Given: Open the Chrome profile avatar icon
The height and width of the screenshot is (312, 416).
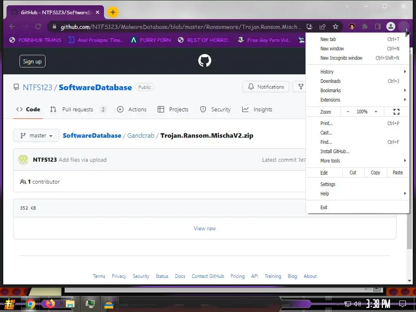Looking at the screenshot, I should click(x=390, y=26).
